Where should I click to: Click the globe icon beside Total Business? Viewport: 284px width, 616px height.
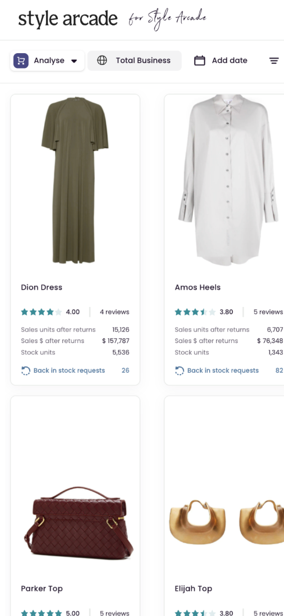(x=102, y=60)
